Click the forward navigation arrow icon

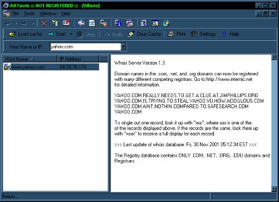[x=24, y=23]
